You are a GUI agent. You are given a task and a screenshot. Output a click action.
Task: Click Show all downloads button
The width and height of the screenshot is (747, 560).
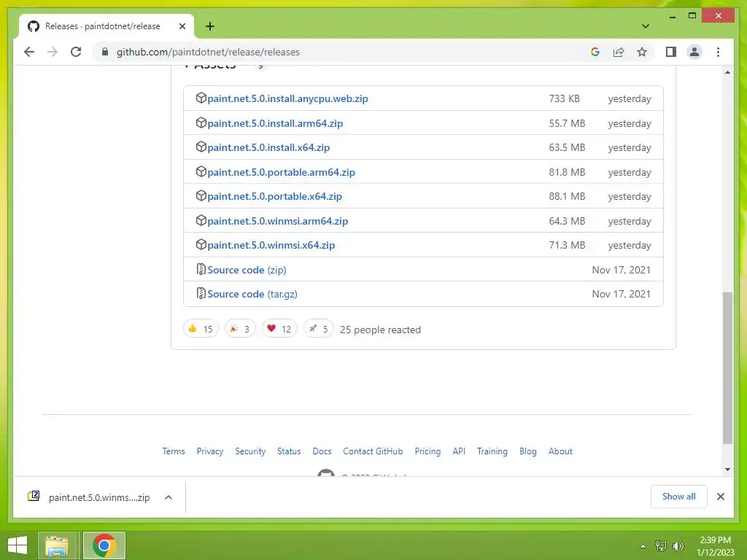pos(679,497)
